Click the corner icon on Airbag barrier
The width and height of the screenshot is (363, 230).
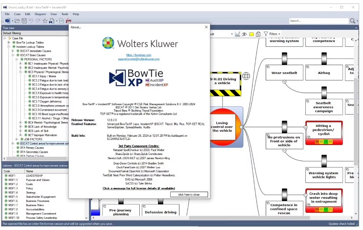coord(308,67)
